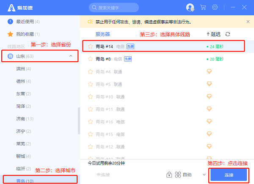Click the lock icon near 自动

pos(169,175)
